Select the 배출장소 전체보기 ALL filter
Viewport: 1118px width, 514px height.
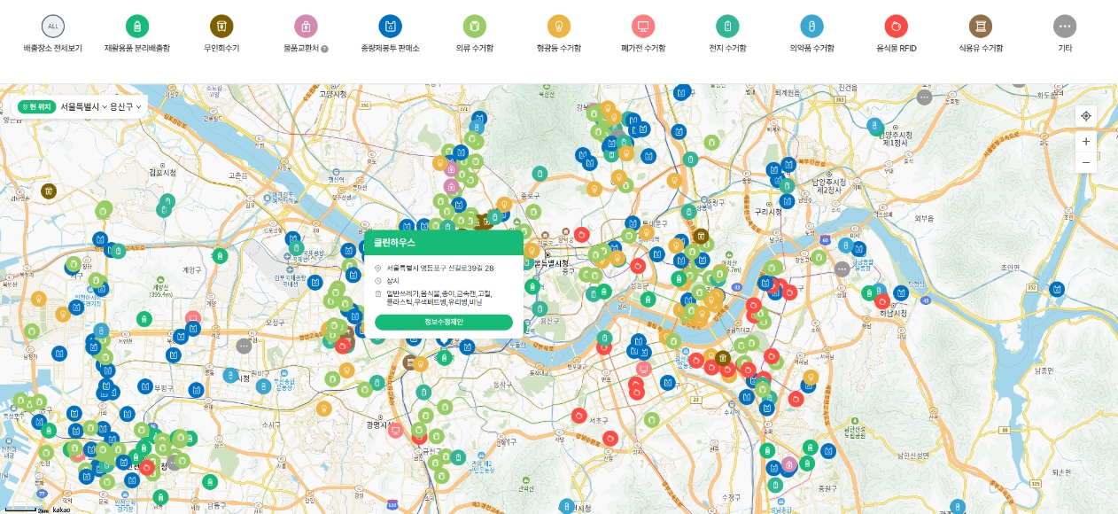coord(52,27)
